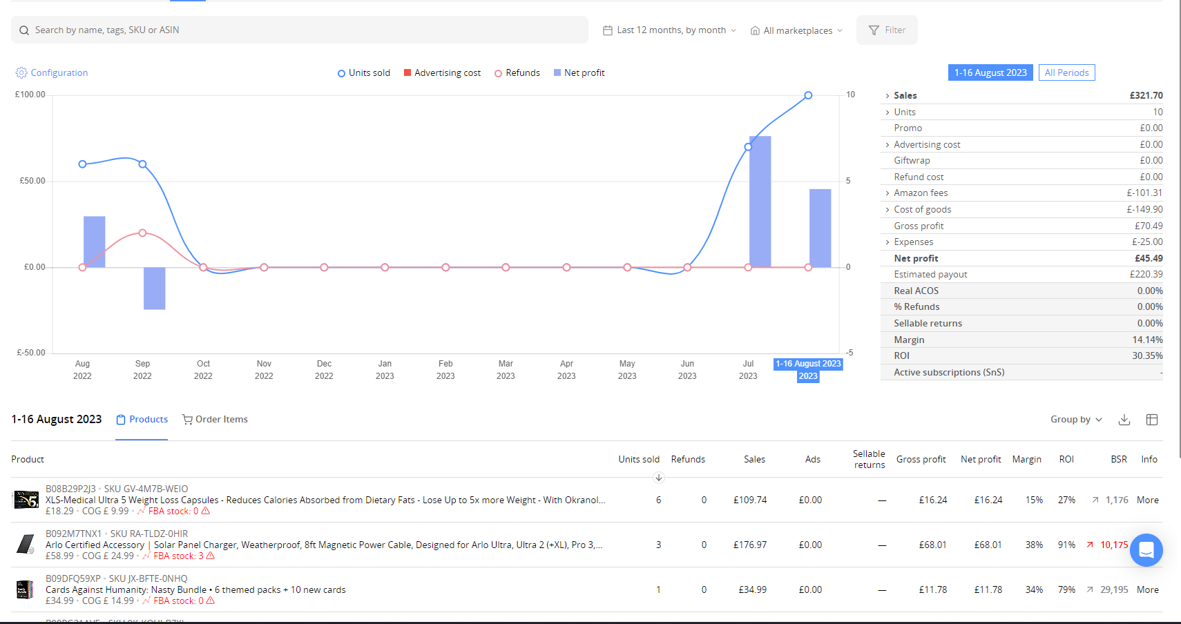Toggle the Net profit legend item
Image resolution: width=1181 pixels, height=624 pixels.
pos(579,72)
